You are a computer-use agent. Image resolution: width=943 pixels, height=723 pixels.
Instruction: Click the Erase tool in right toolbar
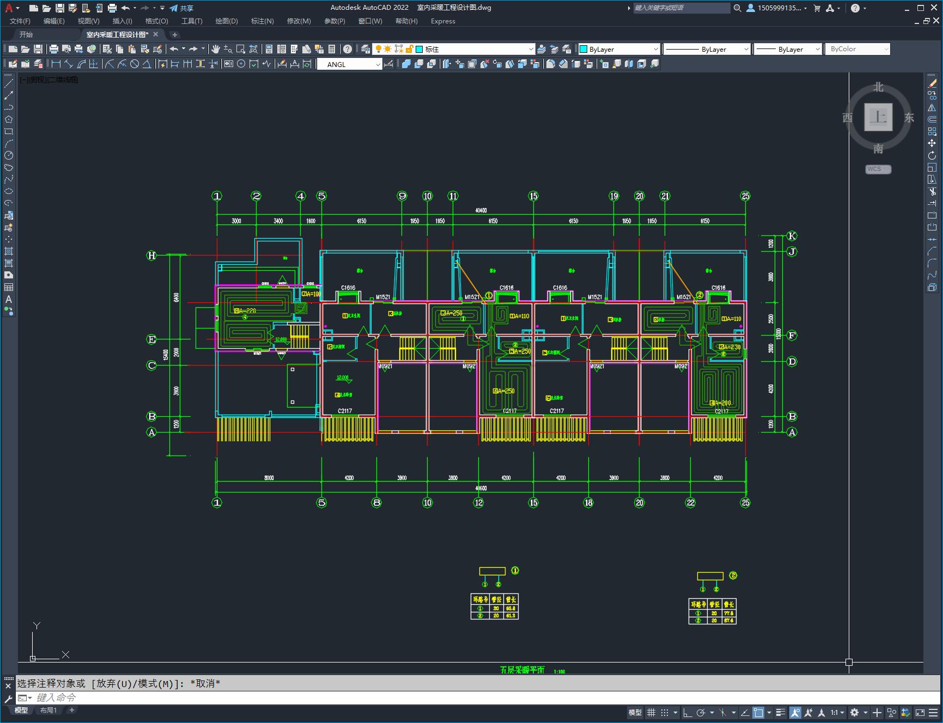[932, 83]
